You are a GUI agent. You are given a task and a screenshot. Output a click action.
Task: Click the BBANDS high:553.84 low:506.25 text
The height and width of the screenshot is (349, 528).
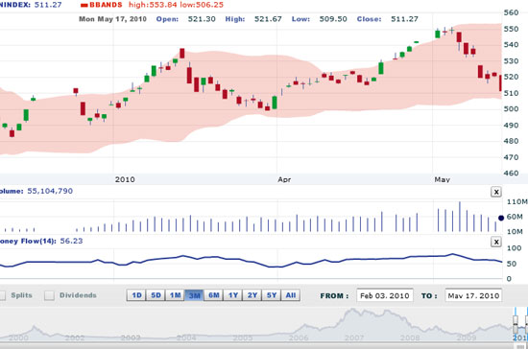click(x=176, y=5)
